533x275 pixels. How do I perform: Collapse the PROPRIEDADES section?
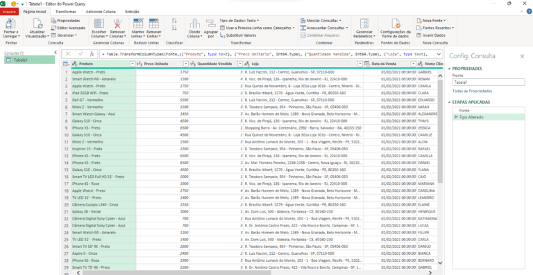pos(450,69)
